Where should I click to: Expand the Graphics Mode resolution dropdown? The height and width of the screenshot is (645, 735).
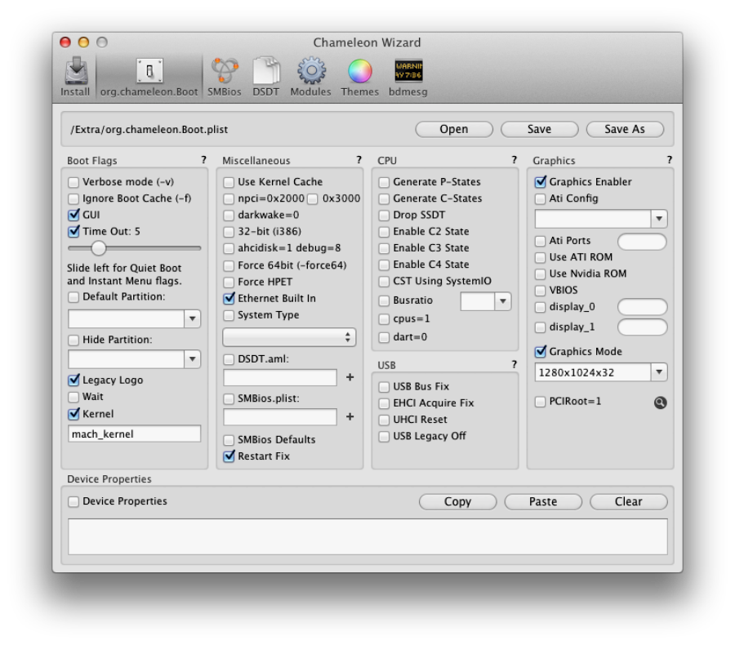click(x=658, y=372)
